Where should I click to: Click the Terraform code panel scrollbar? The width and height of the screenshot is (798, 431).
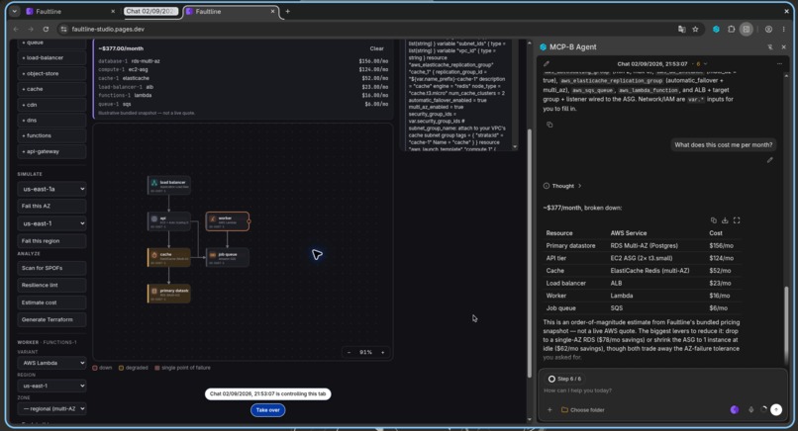[x=515, y=95]
